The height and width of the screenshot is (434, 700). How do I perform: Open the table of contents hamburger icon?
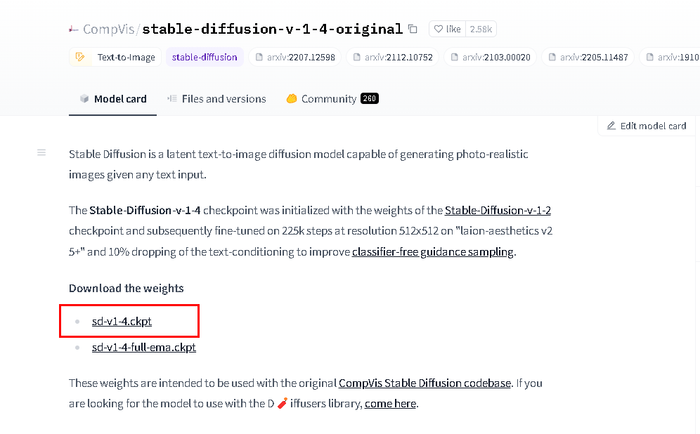coord(41,153)
